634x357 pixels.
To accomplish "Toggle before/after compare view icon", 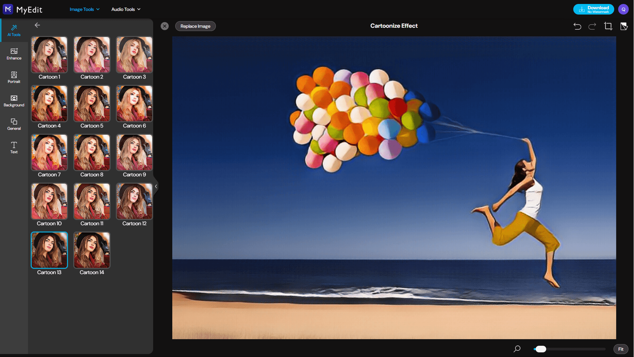I will [624, 26].
